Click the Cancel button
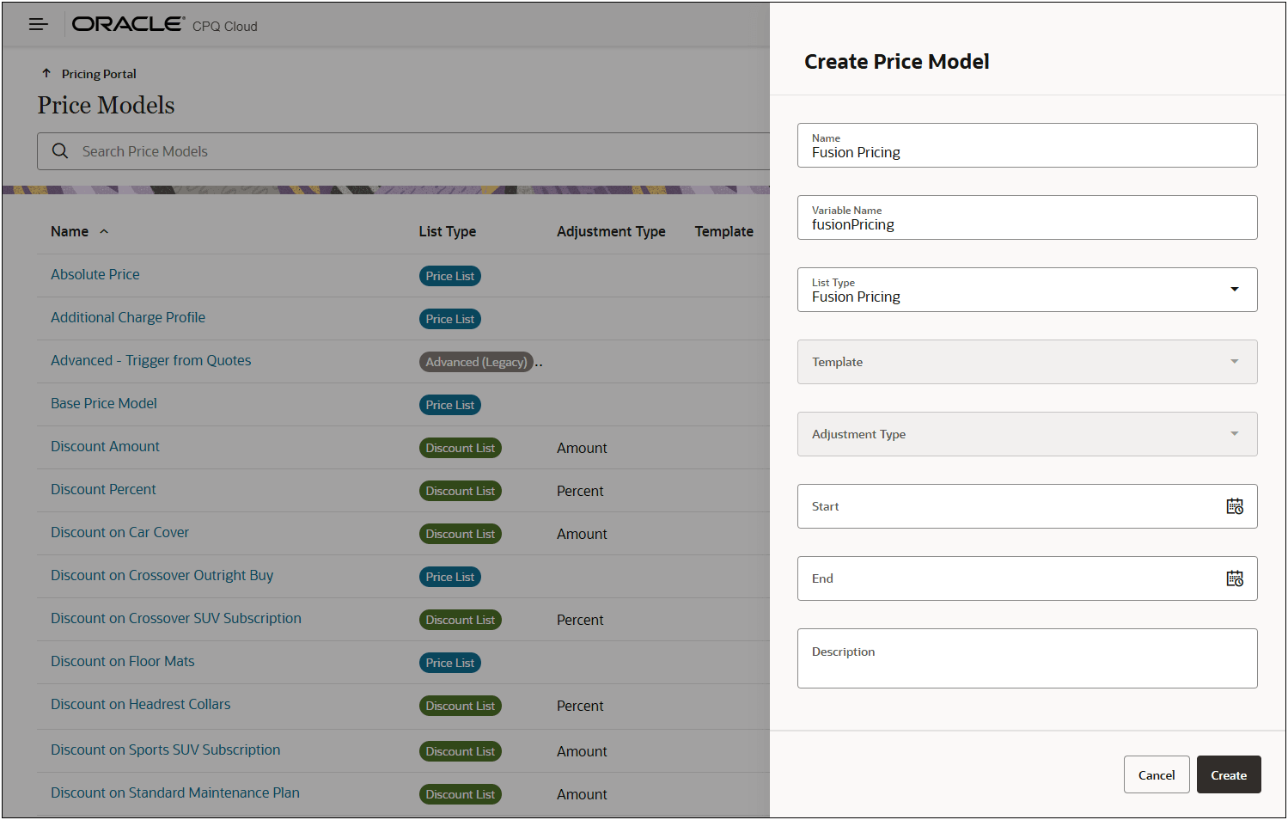The height and width of the screenshot is (820, 1288). pyautogui.click(x=1156, y=774)
